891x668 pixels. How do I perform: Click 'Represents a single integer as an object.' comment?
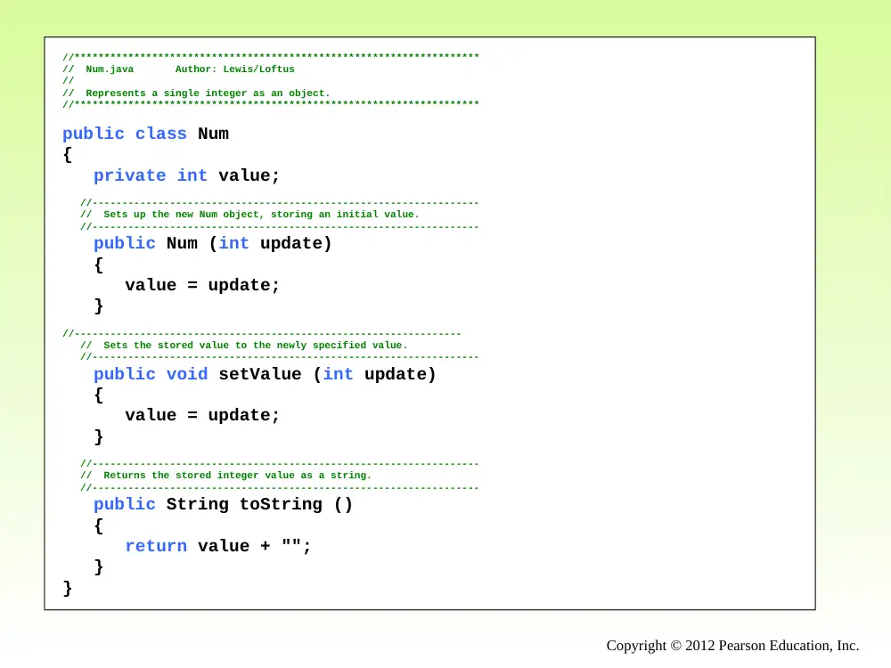(208, 94)
